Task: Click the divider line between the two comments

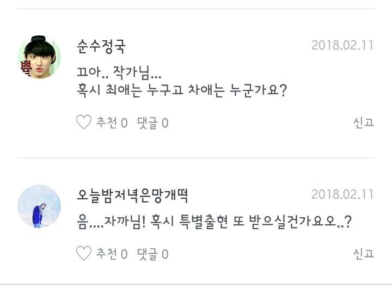Action: pyautogui.click(x=196, y=158)
